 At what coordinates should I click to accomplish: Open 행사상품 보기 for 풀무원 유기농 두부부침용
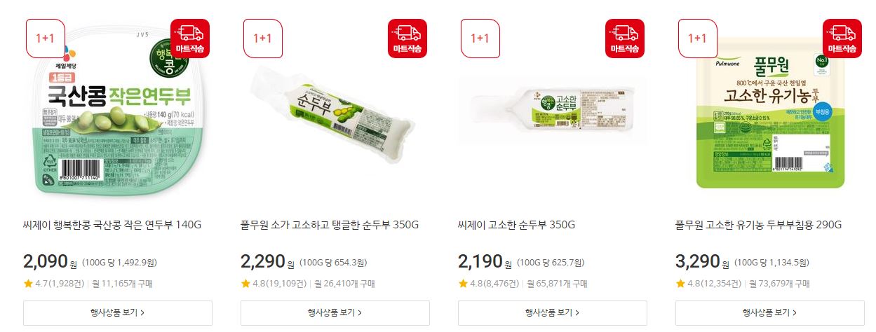770,312
